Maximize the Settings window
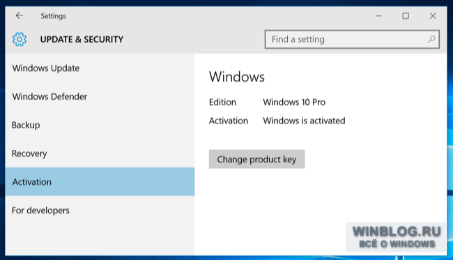The image size is (453, 260). pyautogui.click(x=406, y=16)
